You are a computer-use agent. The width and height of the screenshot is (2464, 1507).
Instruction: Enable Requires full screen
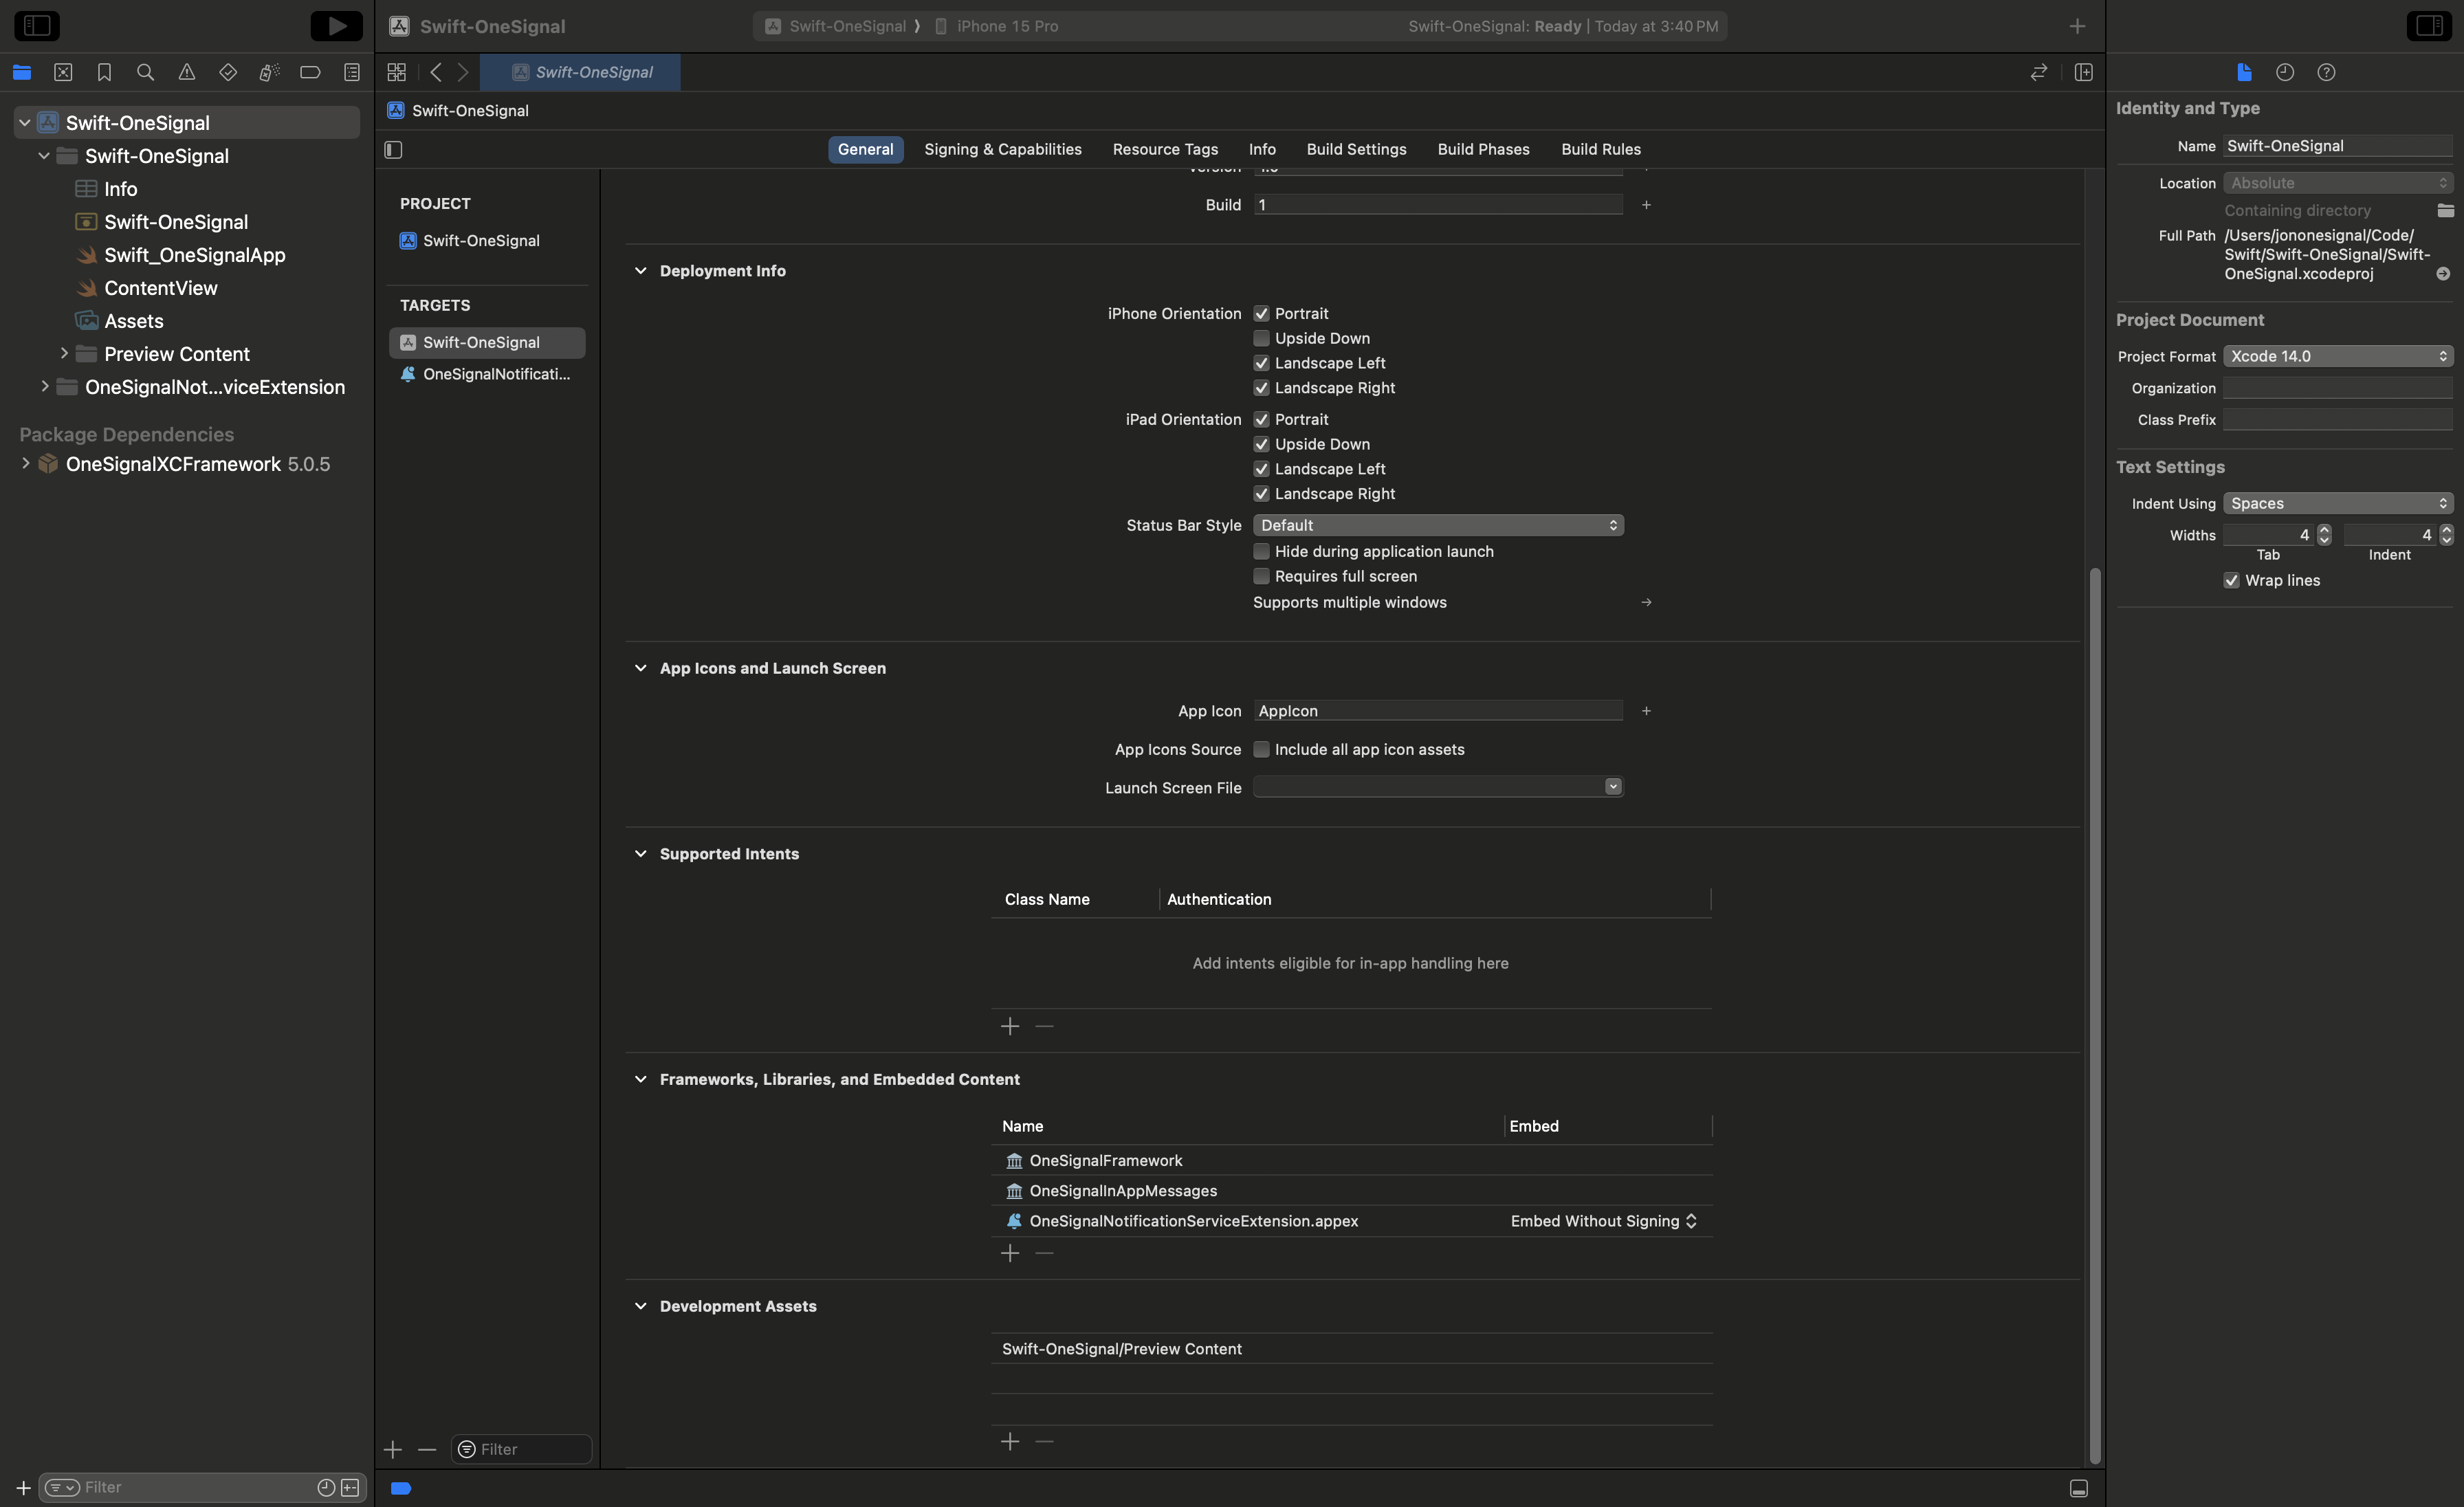pyautogui.click(x=1261, y=577)
